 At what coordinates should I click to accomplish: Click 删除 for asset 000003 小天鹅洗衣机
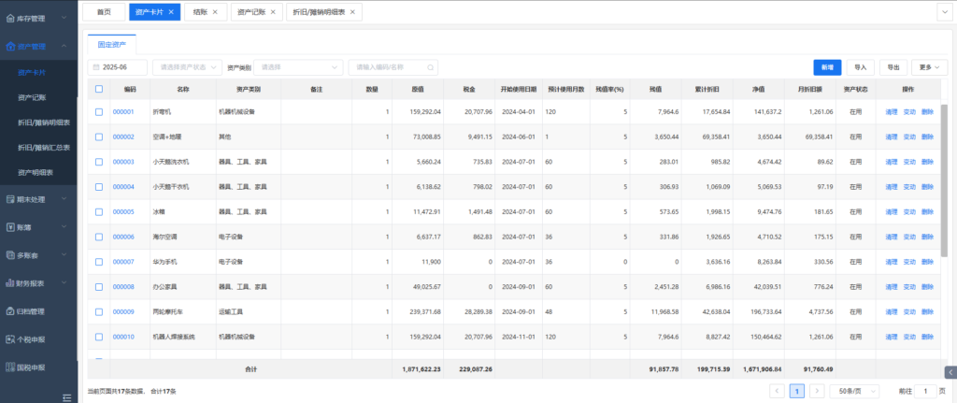[928, 162]
